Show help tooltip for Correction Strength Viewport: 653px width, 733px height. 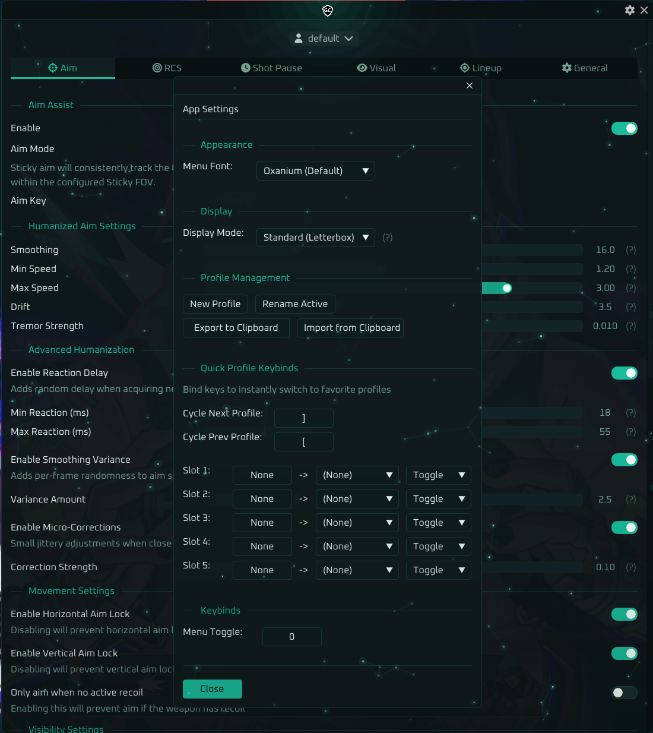pyautogui.click(x=631, y=567)
